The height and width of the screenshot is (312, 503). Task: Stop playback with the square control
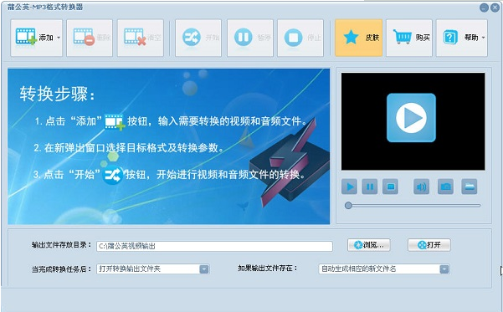(390, 187)
